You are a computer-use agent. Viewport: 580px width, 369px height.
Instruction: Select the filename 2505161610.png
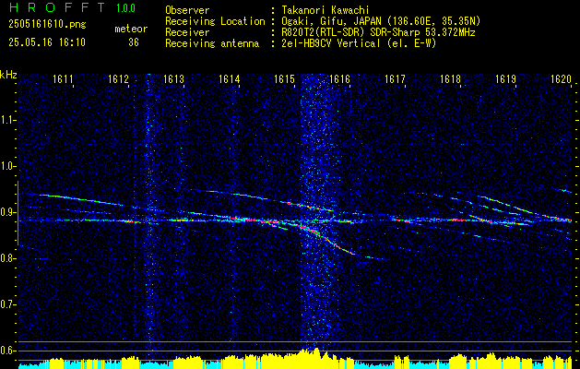tap(47, 24)
